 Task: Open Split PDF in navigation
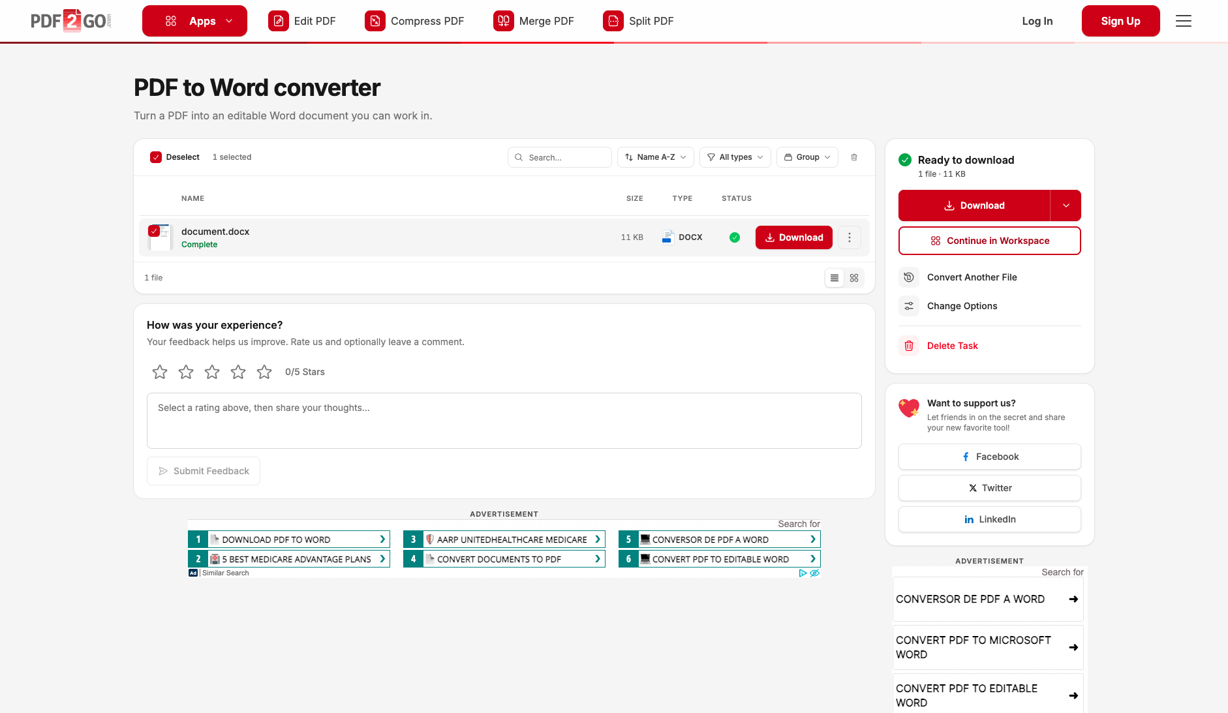638,21
